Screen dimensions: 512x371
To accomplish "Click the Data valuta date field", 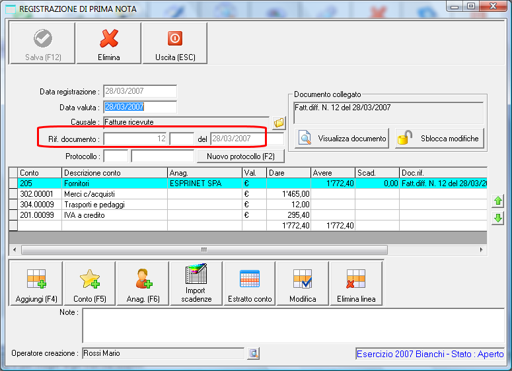I will pos(140,107).
